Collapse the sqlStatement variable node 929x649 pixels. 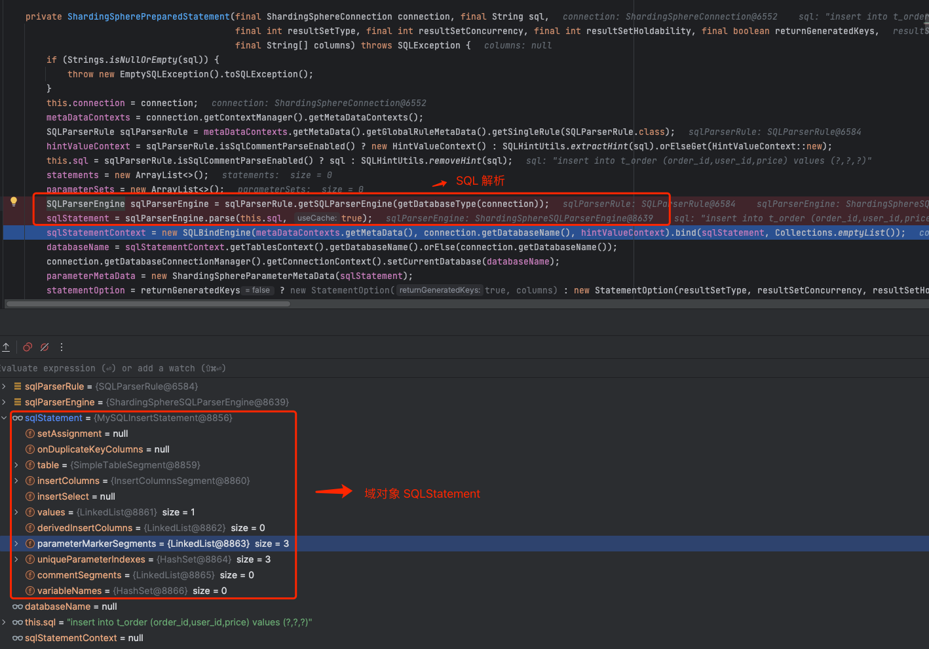[5, 418]
